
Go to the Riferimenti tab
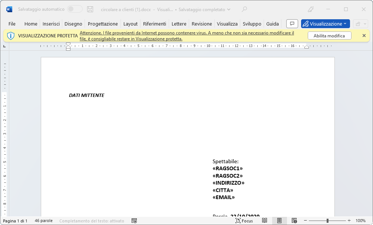pos(154,24)
